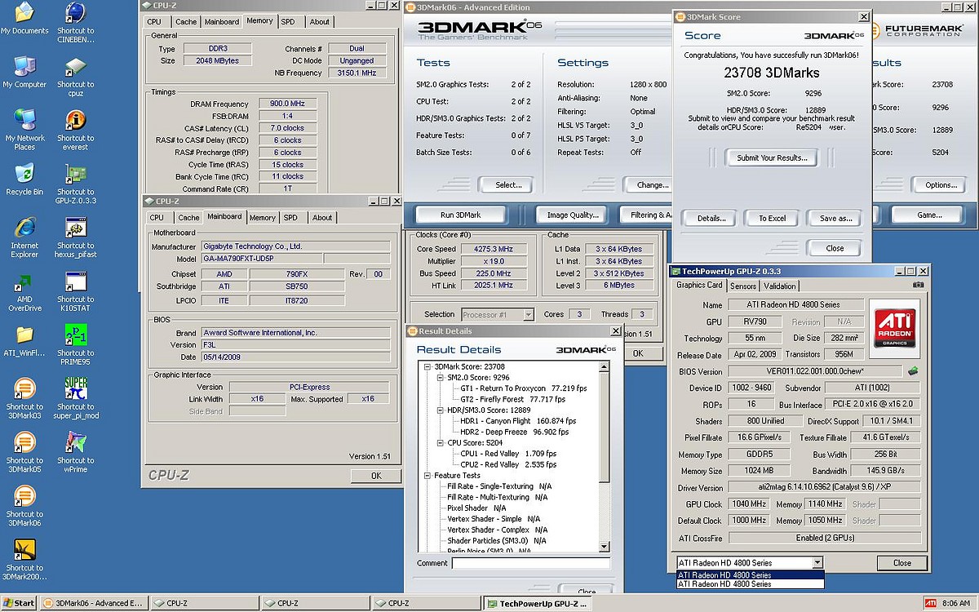The image size is (979, 612).
Task: Open the Graphics Card tab in GPU-Z
Action: (700, 286)
